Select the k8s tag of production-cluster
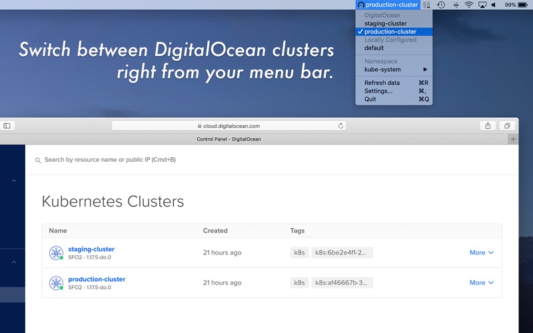This screenshot has height=333, width=533. pos(299,282)
